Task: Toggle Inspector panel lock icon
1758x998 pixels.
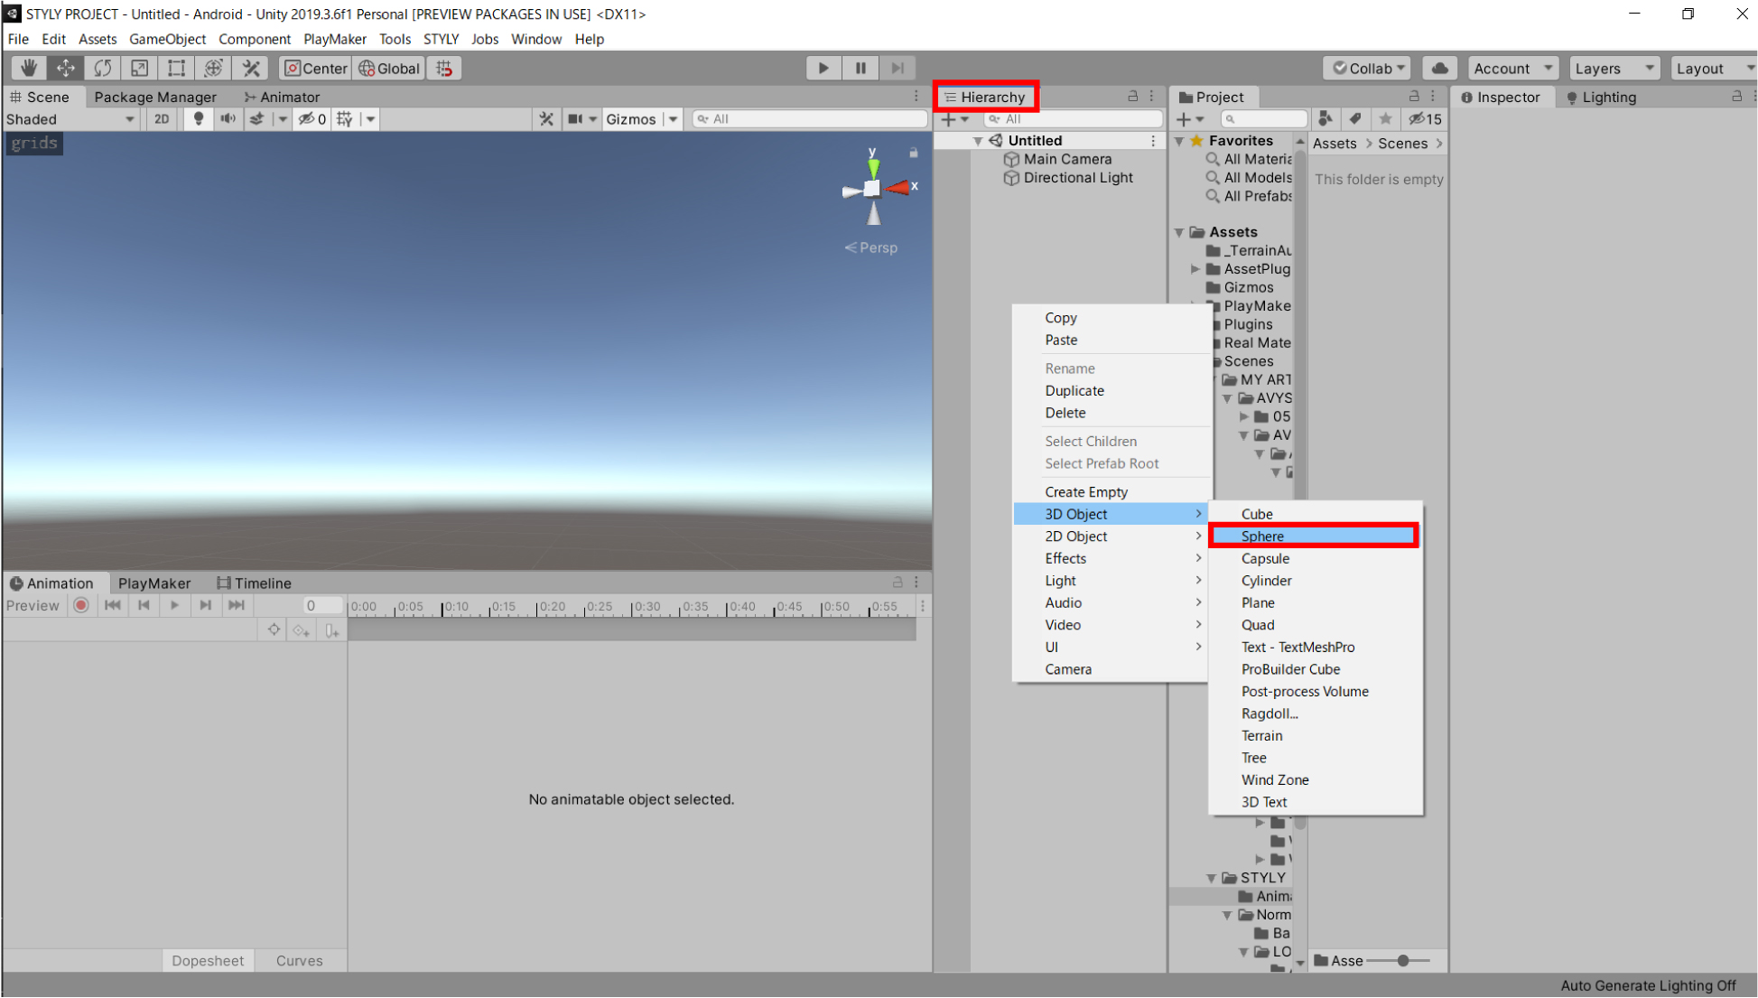Action: tap(1736, 96)
